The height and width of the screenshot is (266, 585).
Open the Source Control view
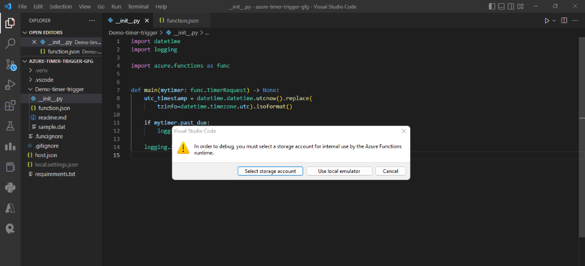tap(10, 64)
